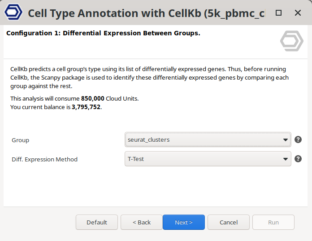The width and height of the screenshot is (312, 241).
Task: Click the 3,795,752 balance value
Action: (x=86, y=107)
